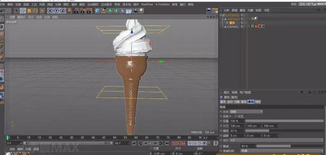The width and height of the screenshot is (326, 155).
Task: Toggle the coordinate system icon
Action: tap(69, 11)
